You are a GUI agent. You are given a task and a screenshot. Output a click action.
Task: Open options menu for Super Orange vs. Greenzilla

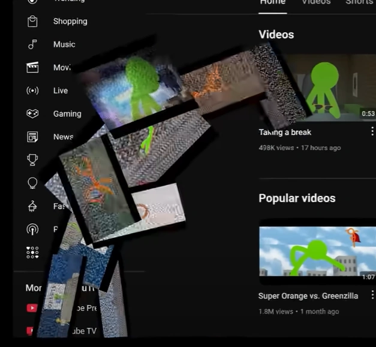point(372,295)
